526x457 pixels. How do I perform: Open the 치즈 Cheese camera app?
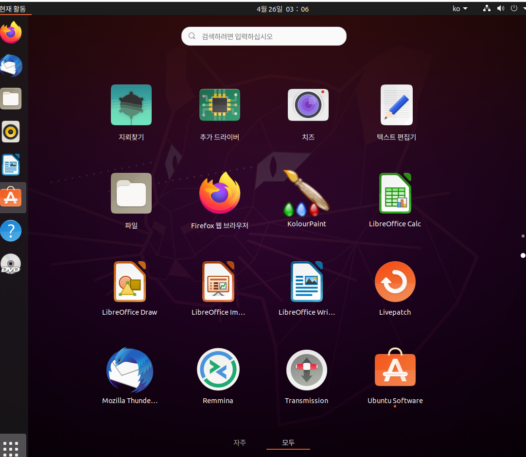click(x=308, y=105)
